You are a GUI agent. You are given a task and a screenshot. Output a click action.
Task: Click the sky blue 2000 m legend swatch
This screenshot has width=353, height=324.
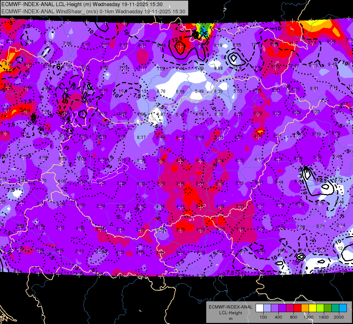tap(343, 308)
